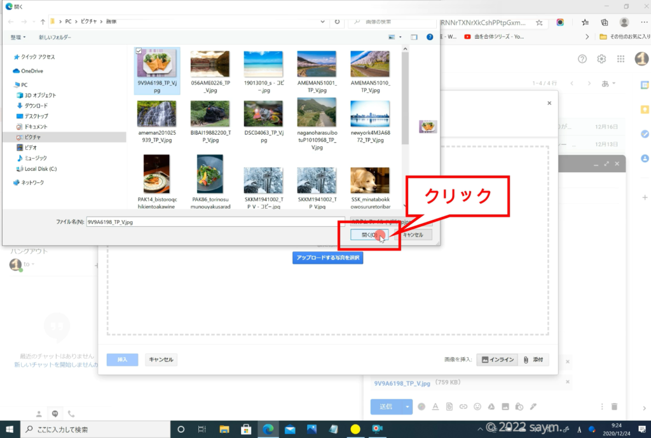This screenshot has width=651, height=438.
Task: Click the キャンセル button in file dialog
Action: pos(413,235)
